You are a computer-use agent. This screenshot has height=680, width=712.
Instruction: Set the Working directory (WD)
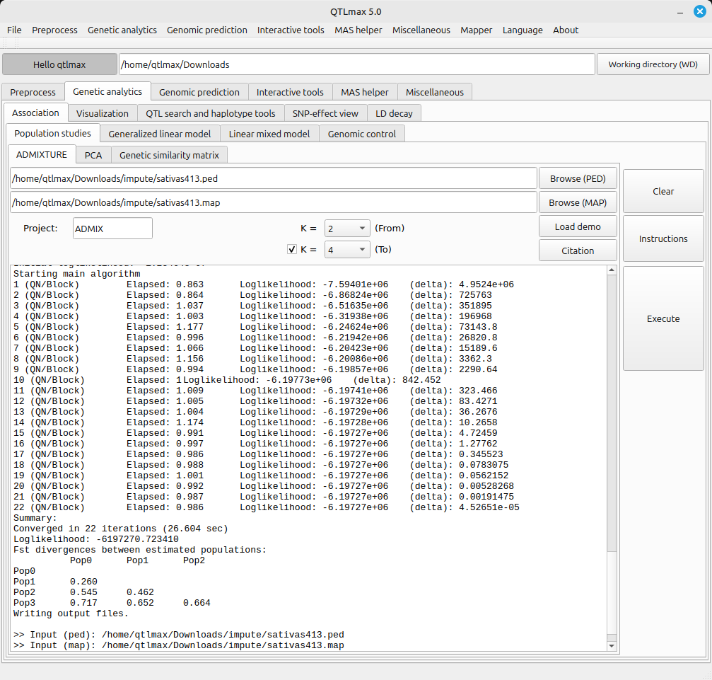coord(653,64)
